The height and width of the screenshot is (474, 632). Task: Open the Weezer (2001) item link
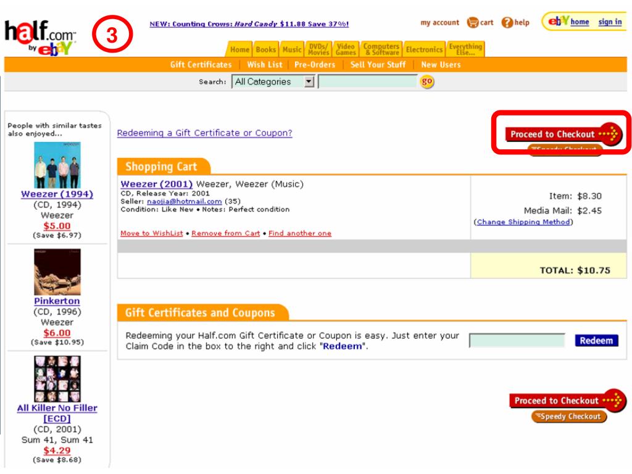coord(156,184)
